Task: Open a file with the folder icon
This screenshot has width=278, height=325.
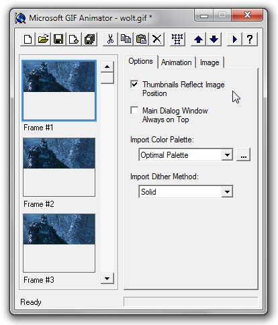Action: tap(43, 40)
